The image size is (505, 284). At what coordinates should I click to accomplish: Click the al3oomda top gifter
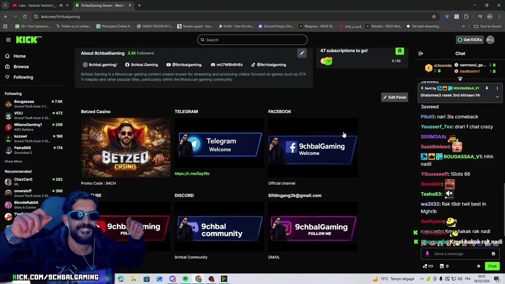coord(443,66)
